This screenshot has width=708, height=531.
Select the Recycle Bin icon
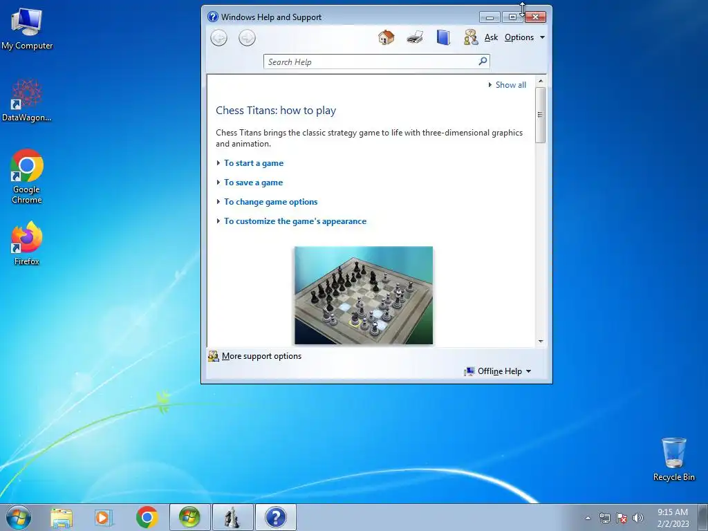point(673,460)
